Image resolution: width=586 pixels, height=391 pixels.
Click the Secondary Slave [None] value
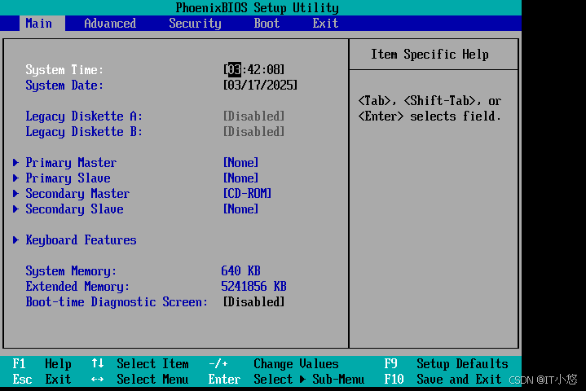[240, 209]
